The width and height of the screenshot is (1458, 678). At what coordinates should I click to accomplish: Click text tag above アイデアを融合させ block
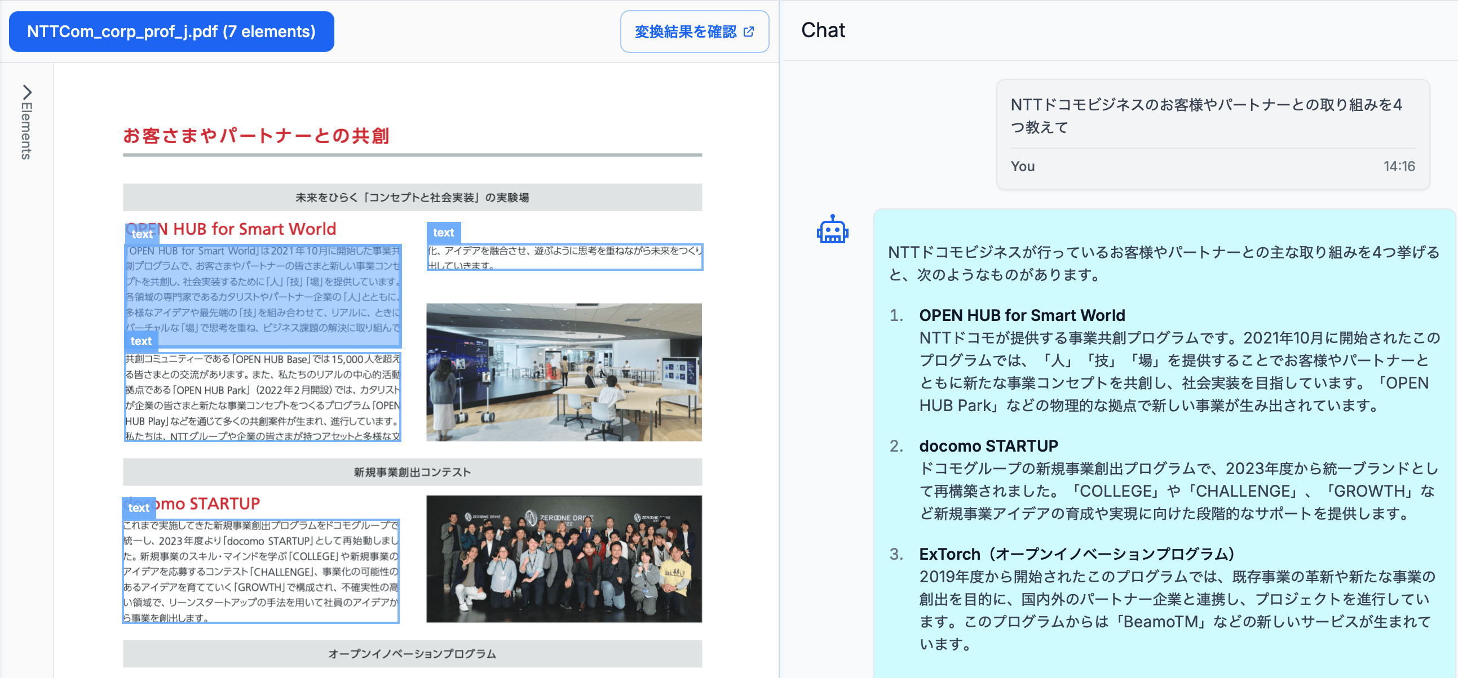443,233
